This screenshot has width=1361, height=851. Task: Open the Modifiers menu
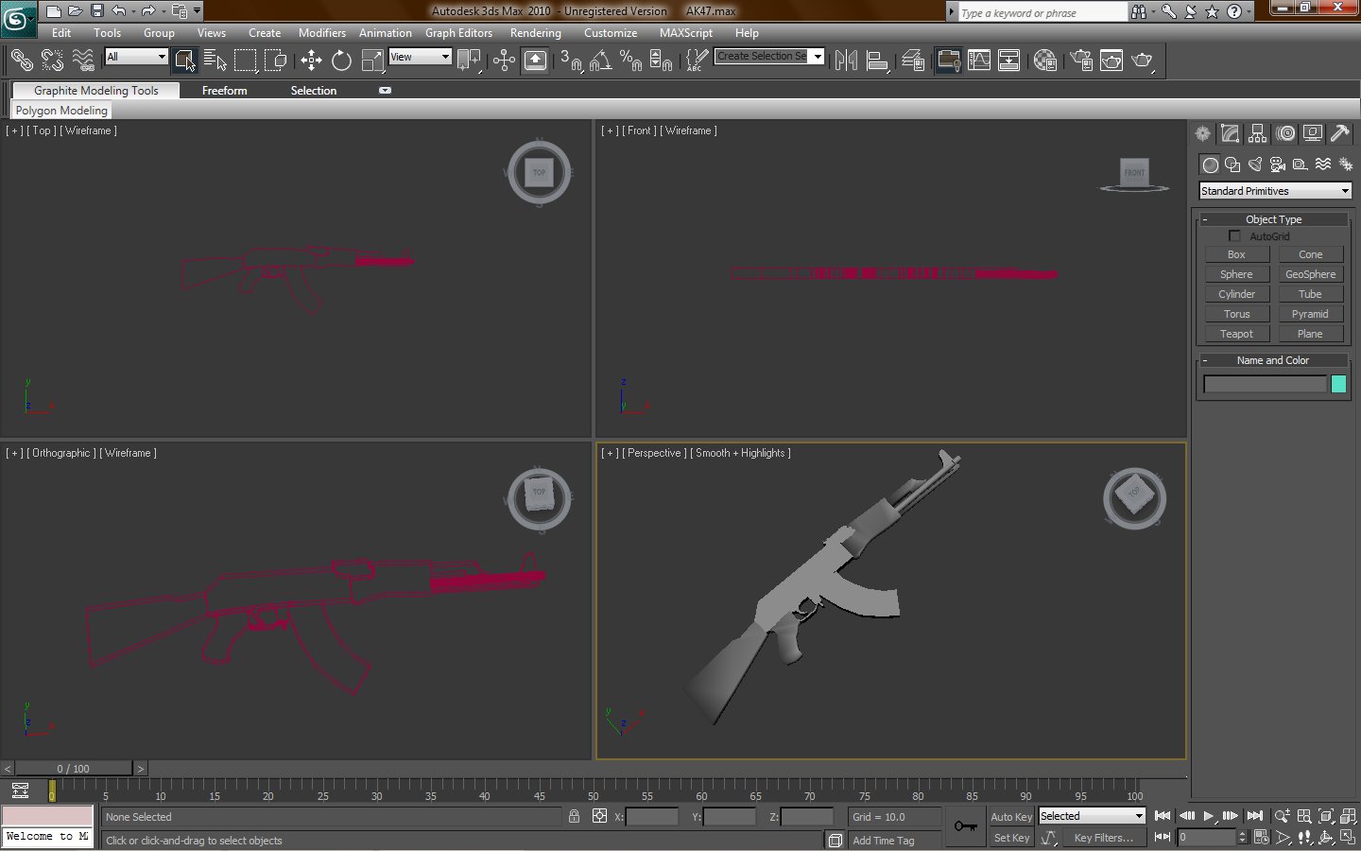pos(322,33)
